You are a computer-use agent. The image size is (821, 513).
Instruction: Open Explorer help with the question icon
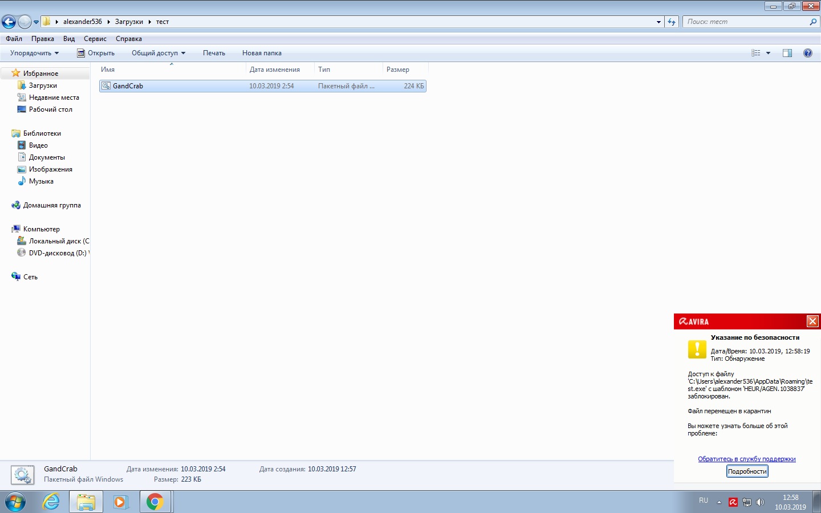click(x=808, y=53)
